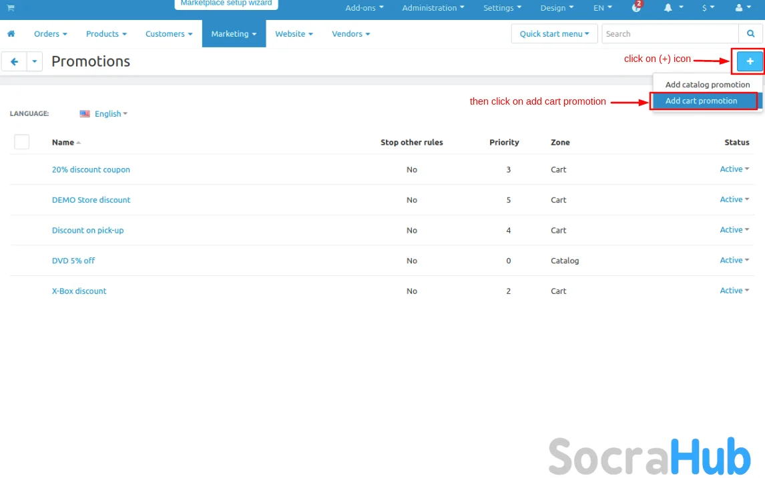Choose Add catalog promotion option
This screenshot has width=765, height=478.
pos(707,85)
